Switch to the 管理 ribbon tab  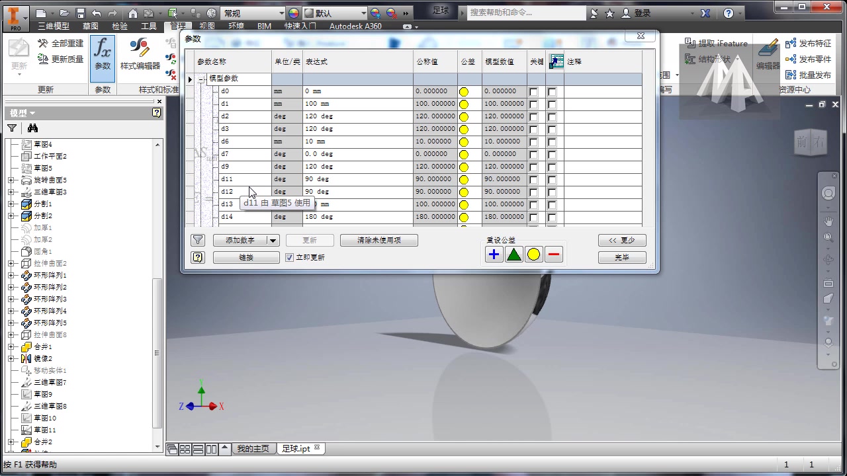coord(177,25)
